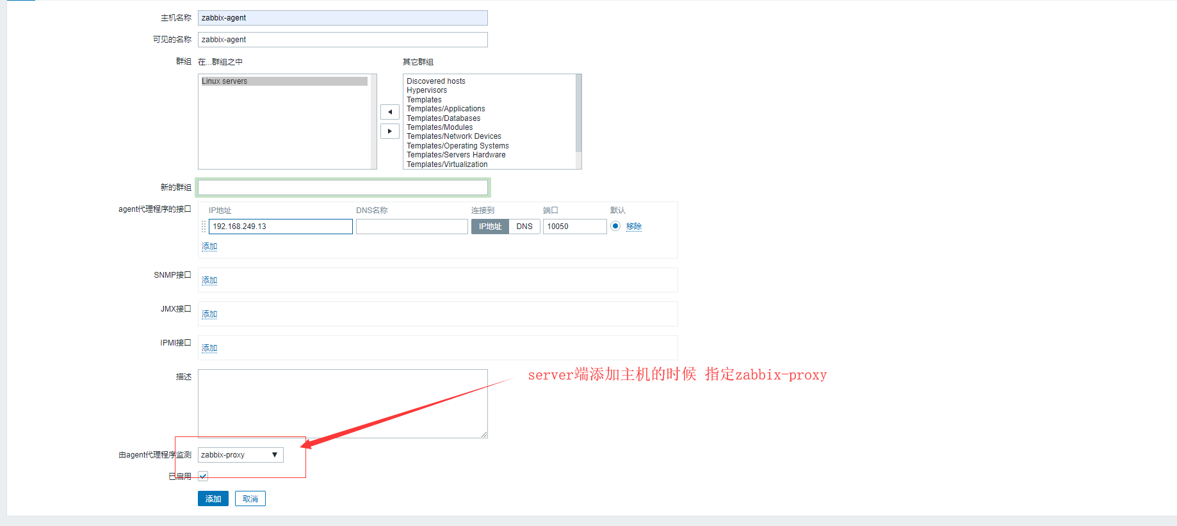Image resolution: width=1177 pixels, height=526 pixels.
Task: Focus the 可见的名称 visible name field
Action: pyautogui.click(x=343, y=40)
